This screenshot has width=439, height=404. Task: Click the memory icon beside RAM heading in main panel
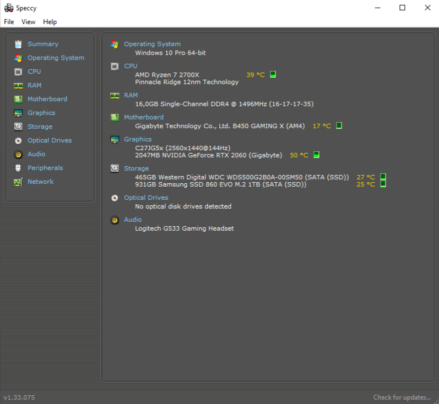click(x=115, y=96)
